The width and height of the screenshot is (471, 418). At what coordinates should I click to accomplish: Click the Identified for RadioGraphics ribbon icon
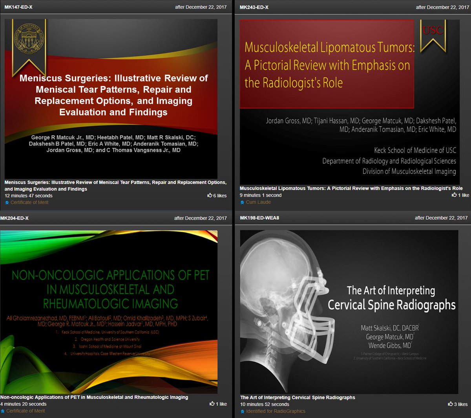(243, 411)
